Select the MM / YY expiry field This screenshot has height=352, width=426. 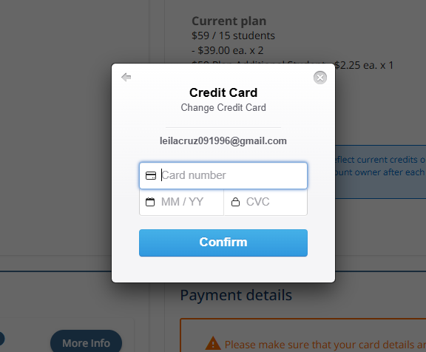(x=181, y=202)
